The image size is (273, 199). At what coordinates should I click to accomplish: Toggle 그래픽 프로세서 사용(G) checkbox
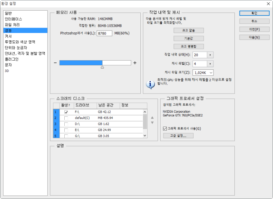165,129
